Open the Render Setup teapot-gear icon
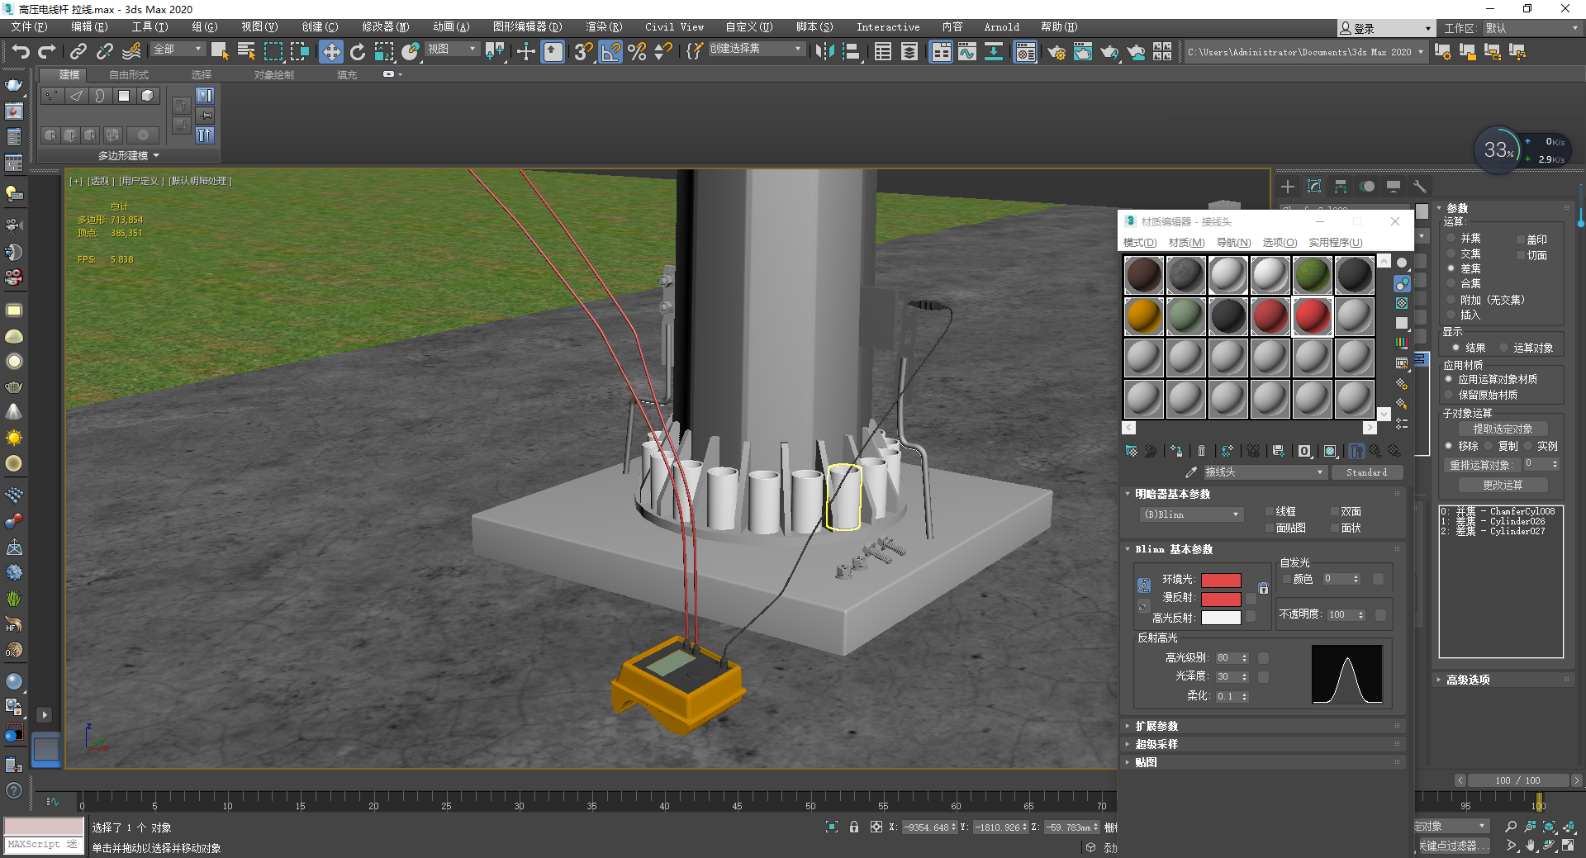 click(x=1056, y=52)
